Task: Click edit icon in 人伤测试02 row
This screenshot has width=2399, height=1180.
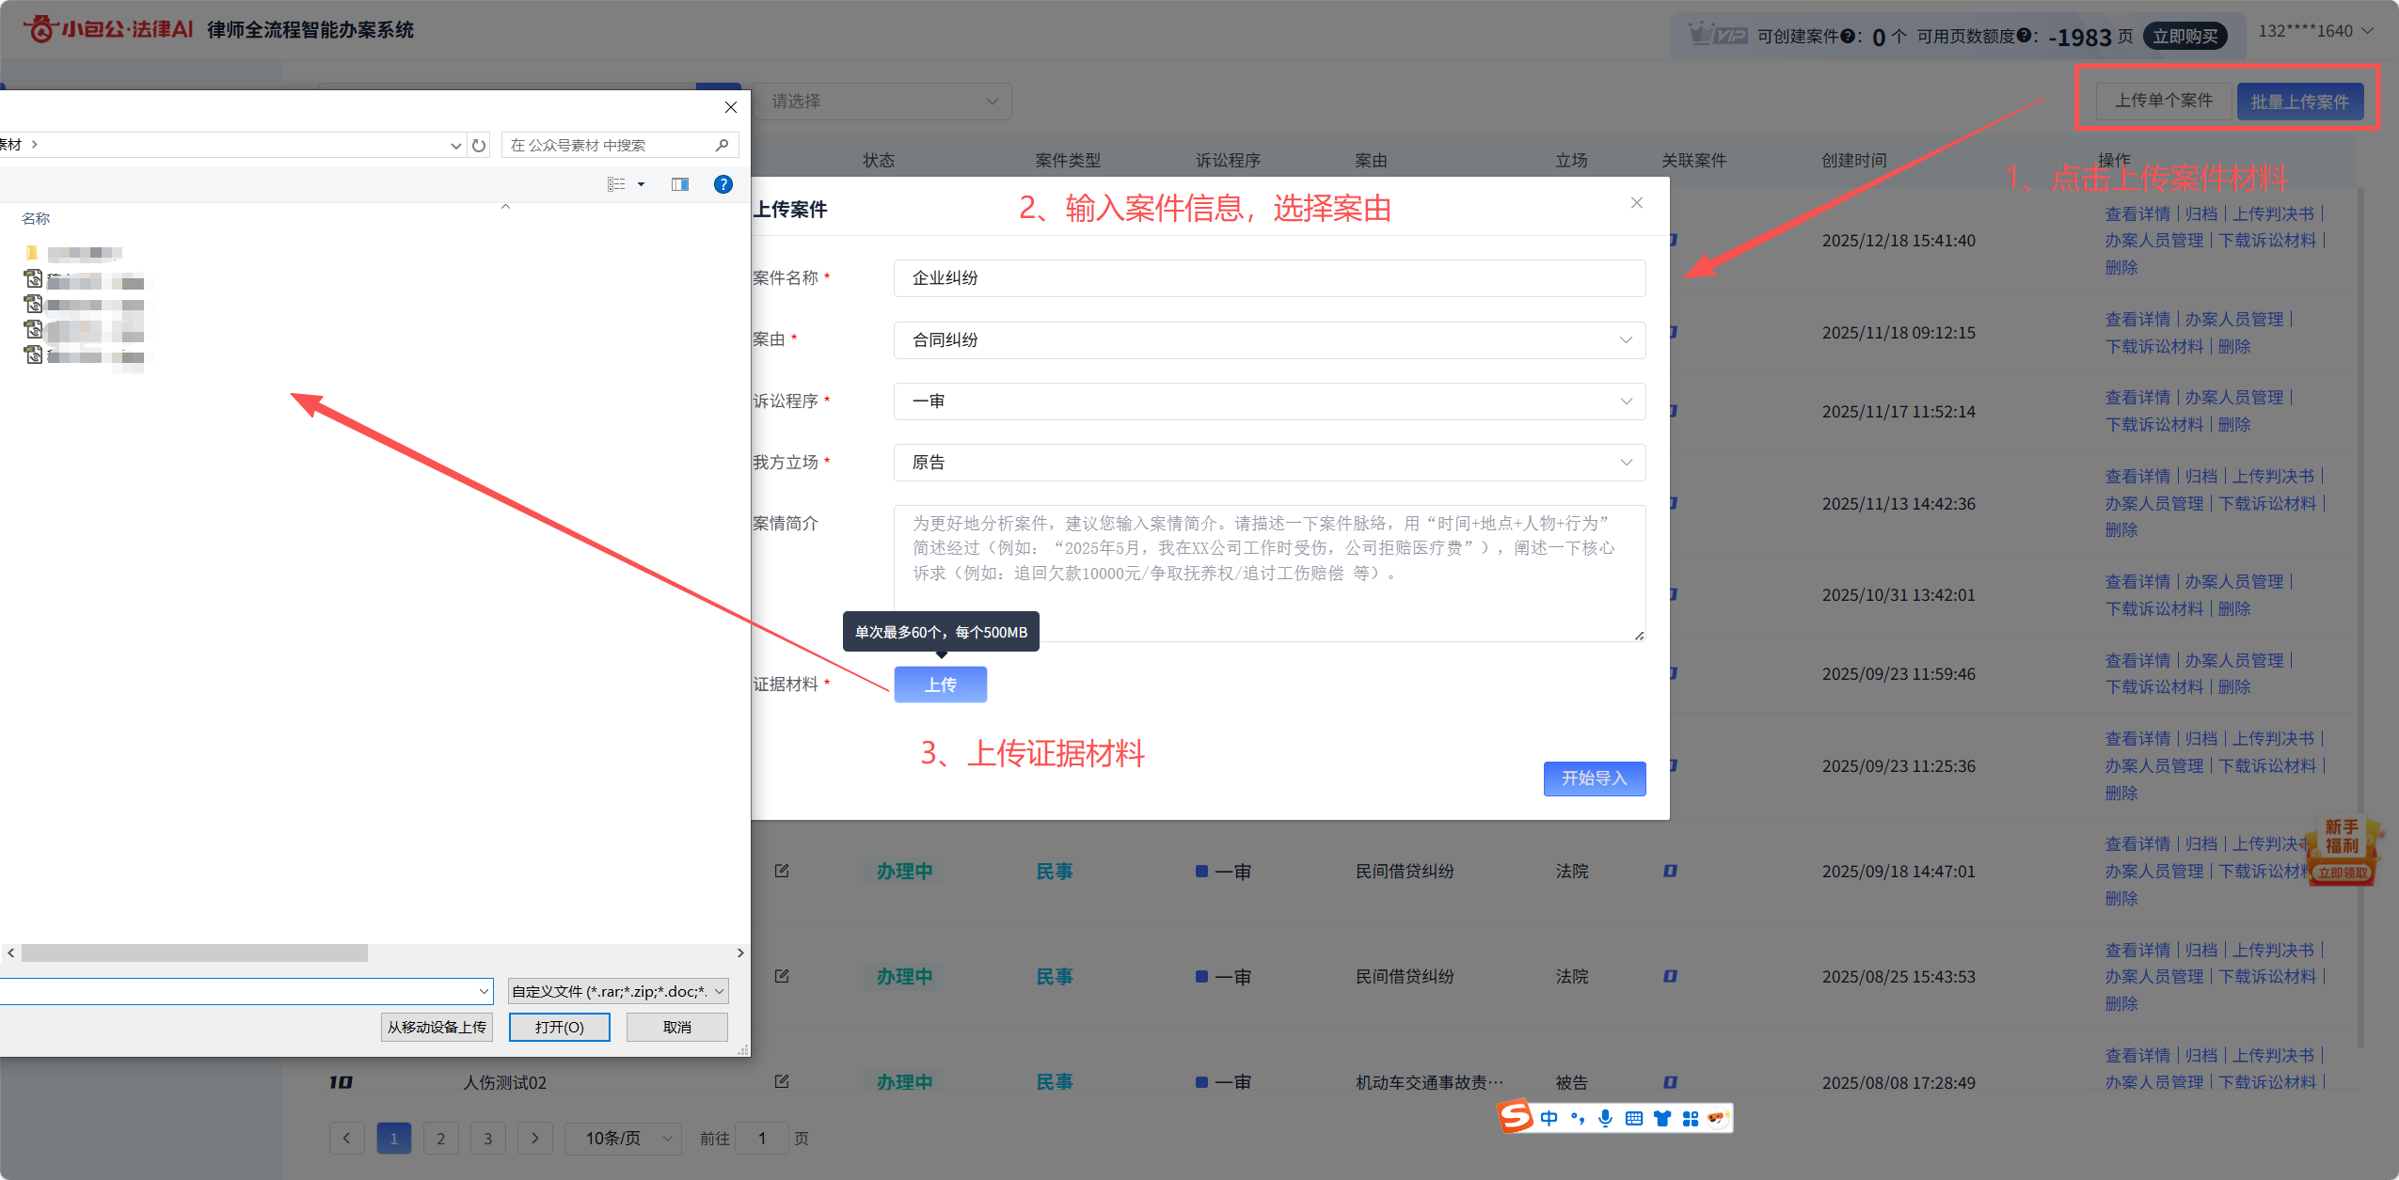Action: click(781, 1081)
